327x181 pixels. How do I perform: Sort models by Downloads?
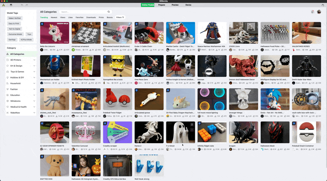tap(91, 17)
